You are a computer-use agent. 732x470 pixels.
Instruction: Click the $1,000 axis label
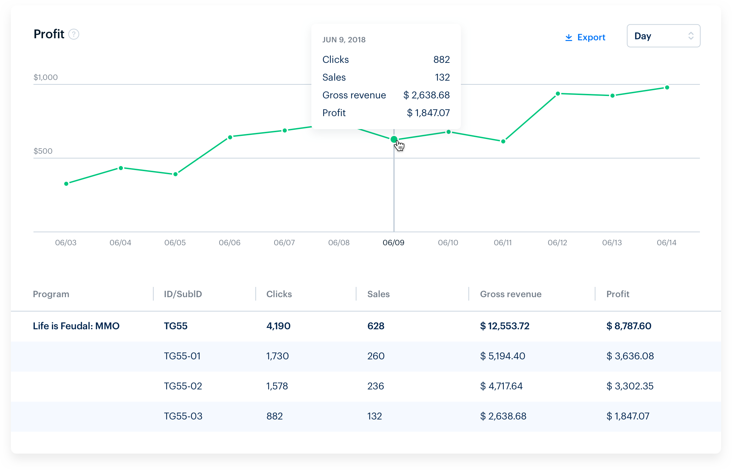[x=46, y=77]
